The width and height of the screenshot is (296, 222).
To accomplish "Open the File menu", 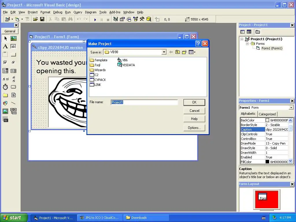I will click(x=5, y=12).
